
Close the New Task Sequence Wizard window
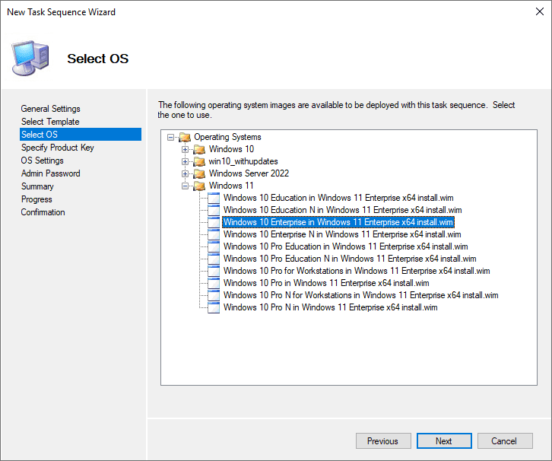tap(539, 11)
